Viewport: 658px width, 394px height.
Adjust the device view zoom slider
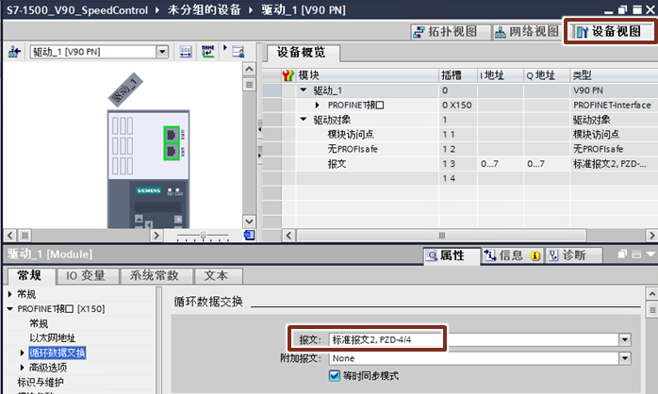click(203, 236)
